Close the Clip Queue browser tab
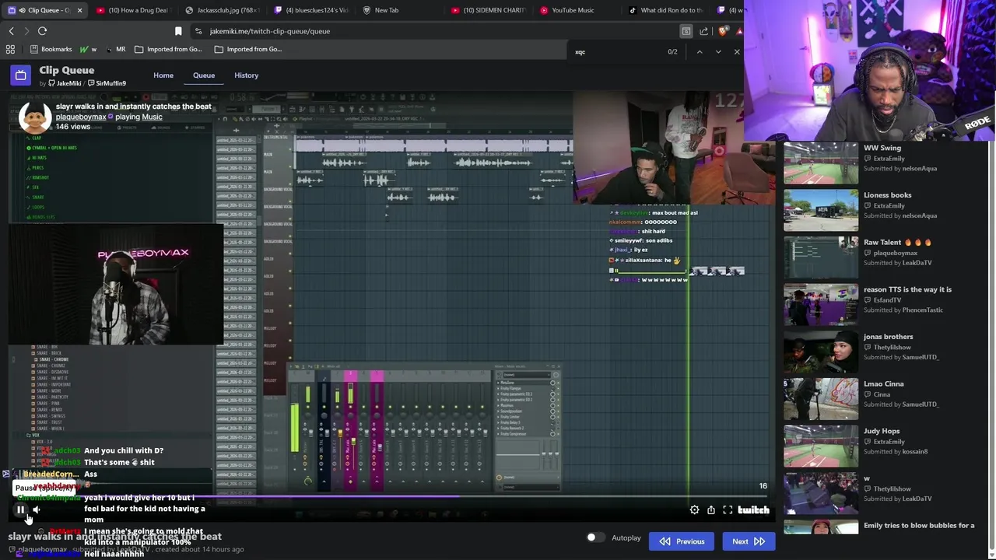This screenshot has width=996, height=560. point(80,10)
